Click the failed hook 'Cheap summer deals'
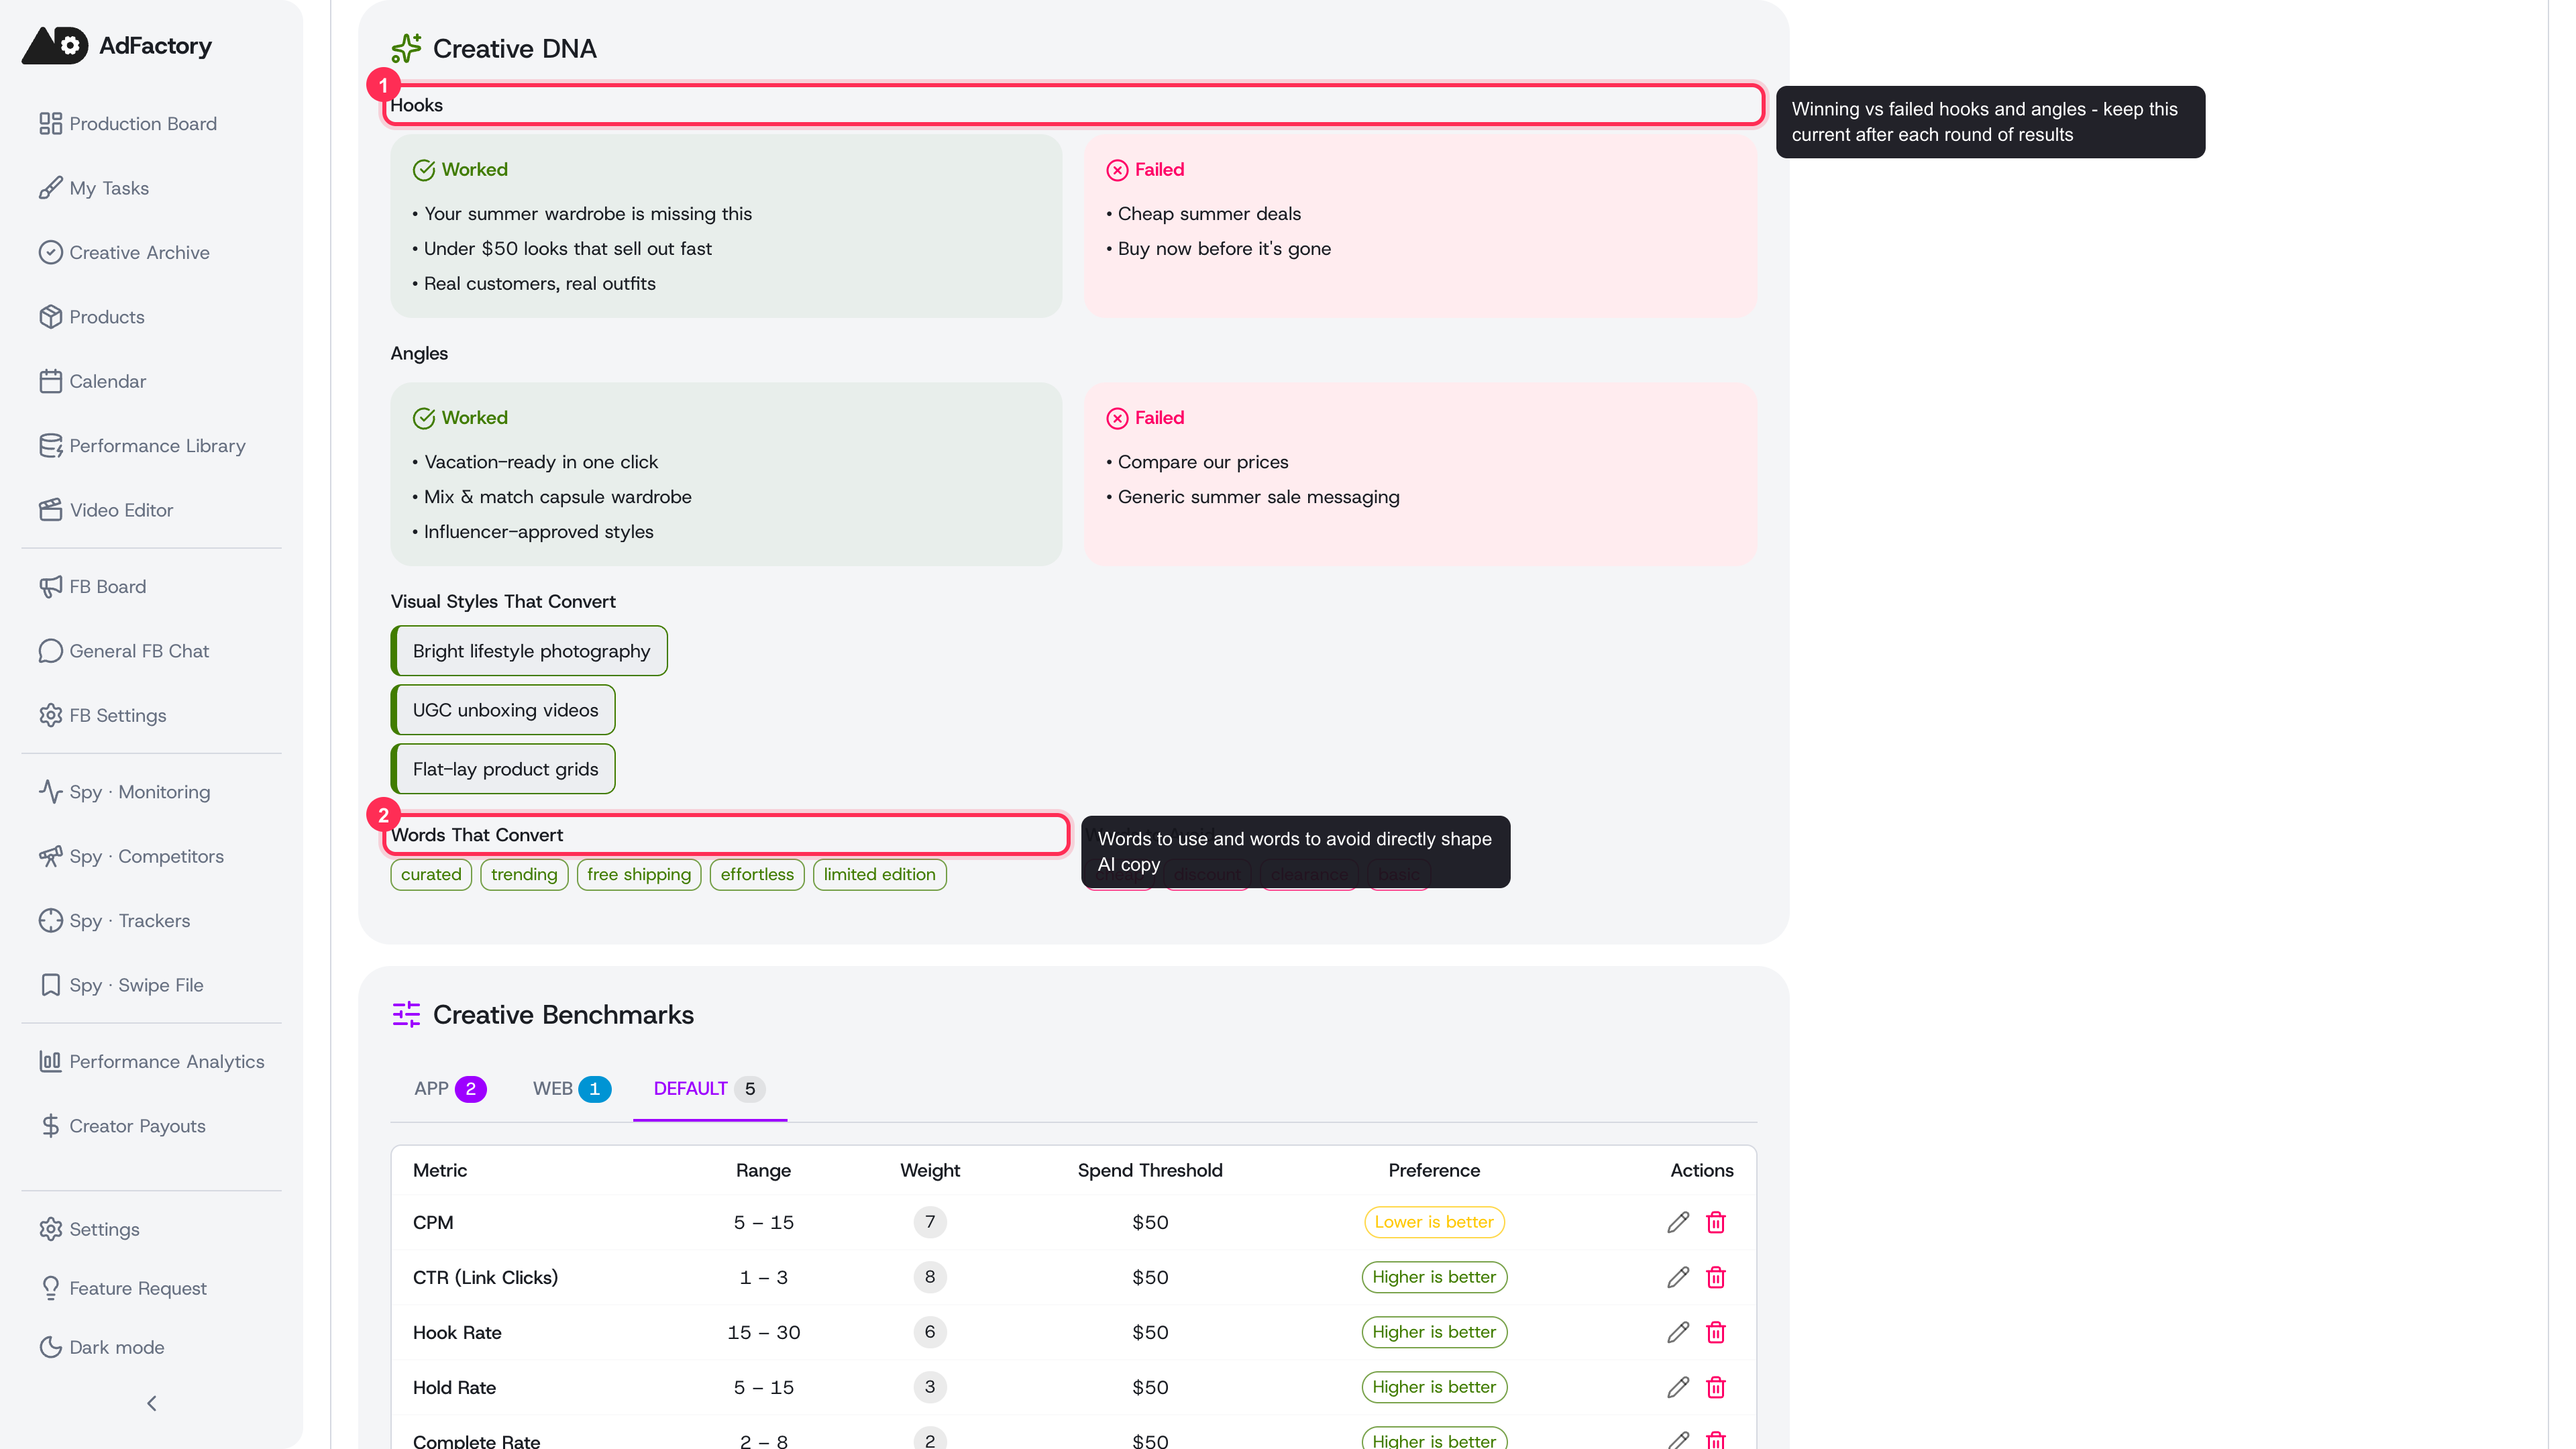 (1209, 214)
